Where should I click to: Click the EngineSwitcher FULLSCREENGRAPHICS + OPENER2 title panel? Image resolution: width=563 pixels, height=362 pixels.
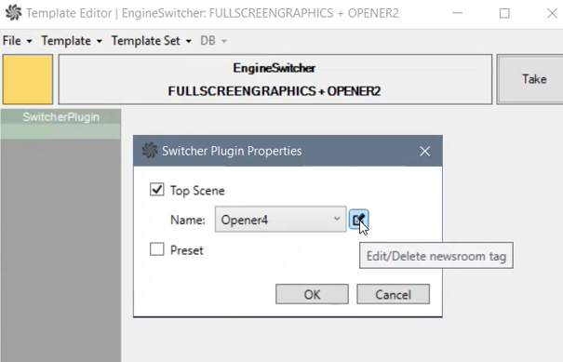tap(275, 79)
